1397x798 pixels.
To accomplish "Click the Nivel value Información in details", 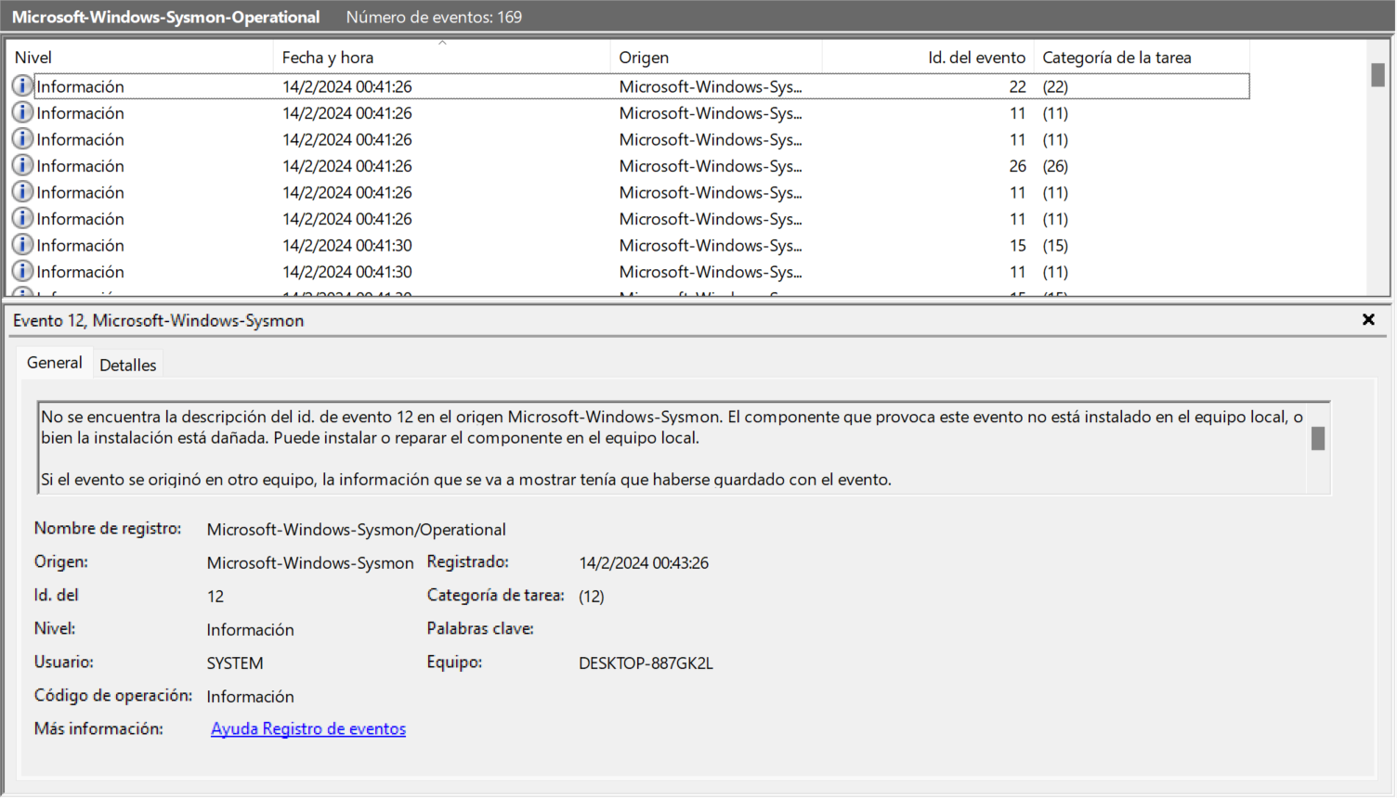I will point(250,630).
